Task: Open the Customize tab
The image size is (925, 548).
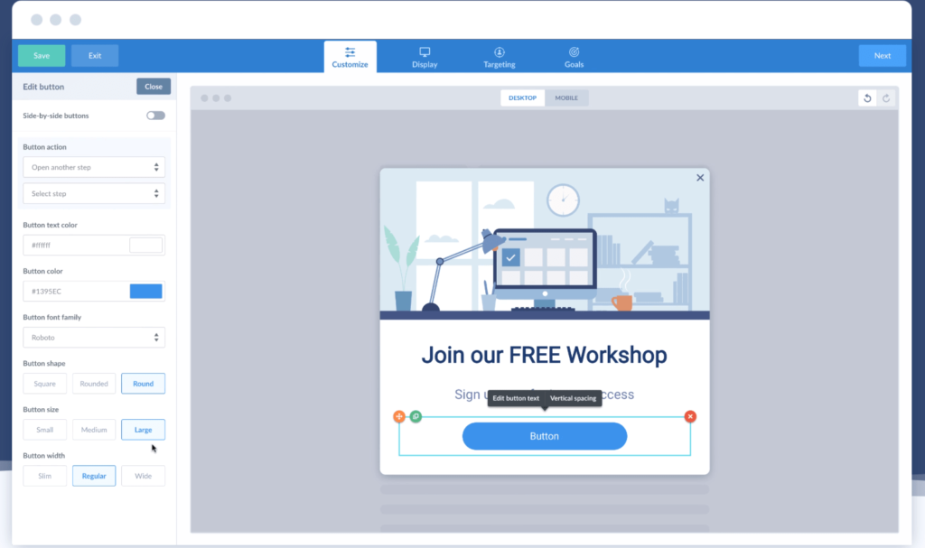Action: (350, 57)
